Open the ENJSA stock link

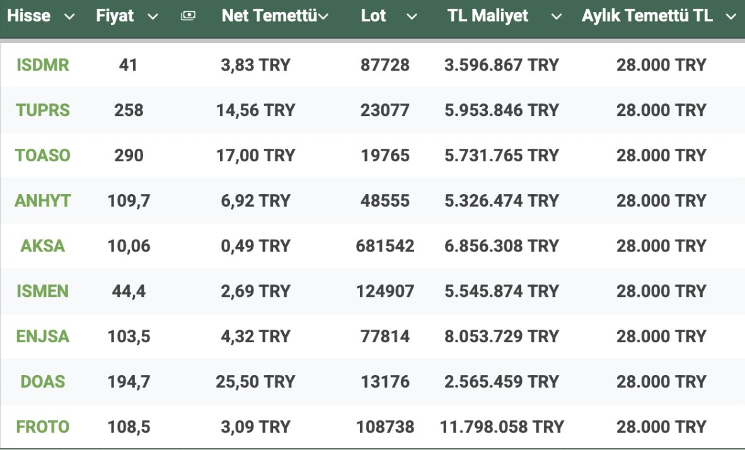pyautogui.click(x=43, y=336)
